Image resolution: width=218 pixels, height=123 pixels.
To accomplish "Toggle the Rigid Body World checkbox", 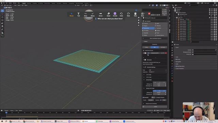I will 176,66.
